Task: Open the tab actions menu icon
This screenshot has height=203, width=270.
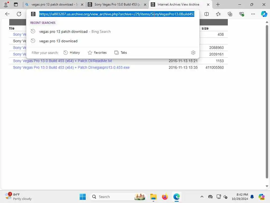Action: 16,4
